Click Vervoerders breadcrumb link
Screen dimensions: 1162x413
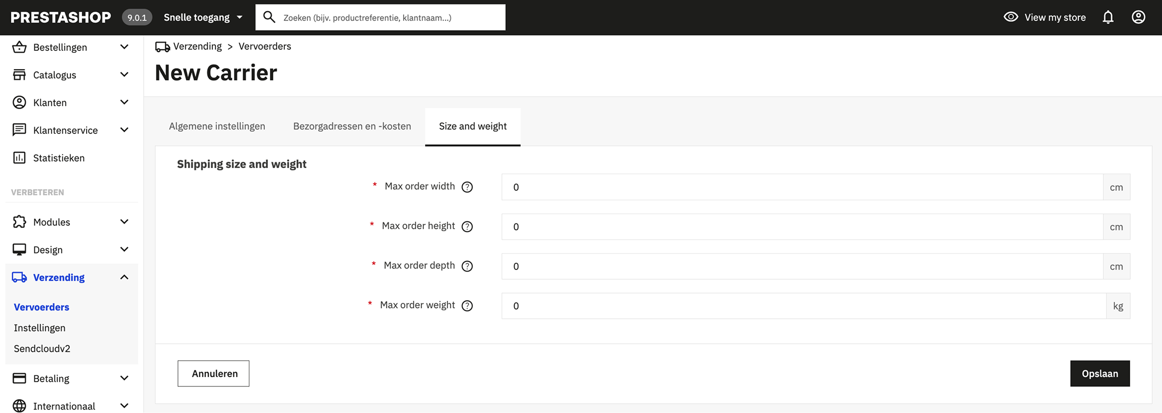click(265, 46)
